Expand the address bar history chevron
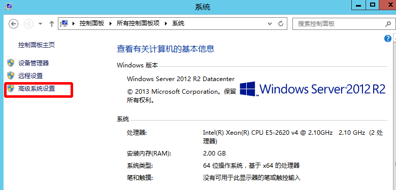This screenshot has width=396, height=190. tap(270, 24)
